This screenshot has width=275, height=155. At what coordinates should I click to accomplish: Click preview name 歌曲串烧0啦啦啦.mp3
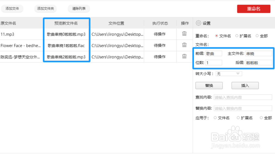(66, 34)
